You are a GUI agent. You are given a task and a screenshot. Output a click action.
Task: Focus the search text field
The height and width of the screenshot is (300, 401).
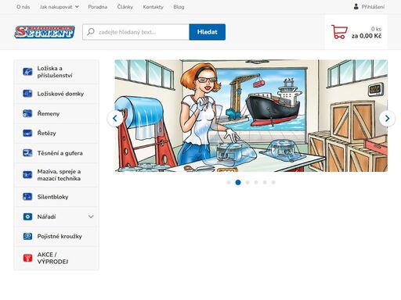(135, 32)
